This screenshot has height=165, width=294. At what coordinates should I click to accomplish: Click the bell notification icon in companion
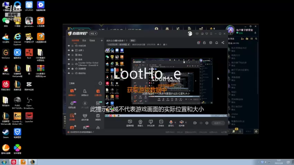(216, 43)
